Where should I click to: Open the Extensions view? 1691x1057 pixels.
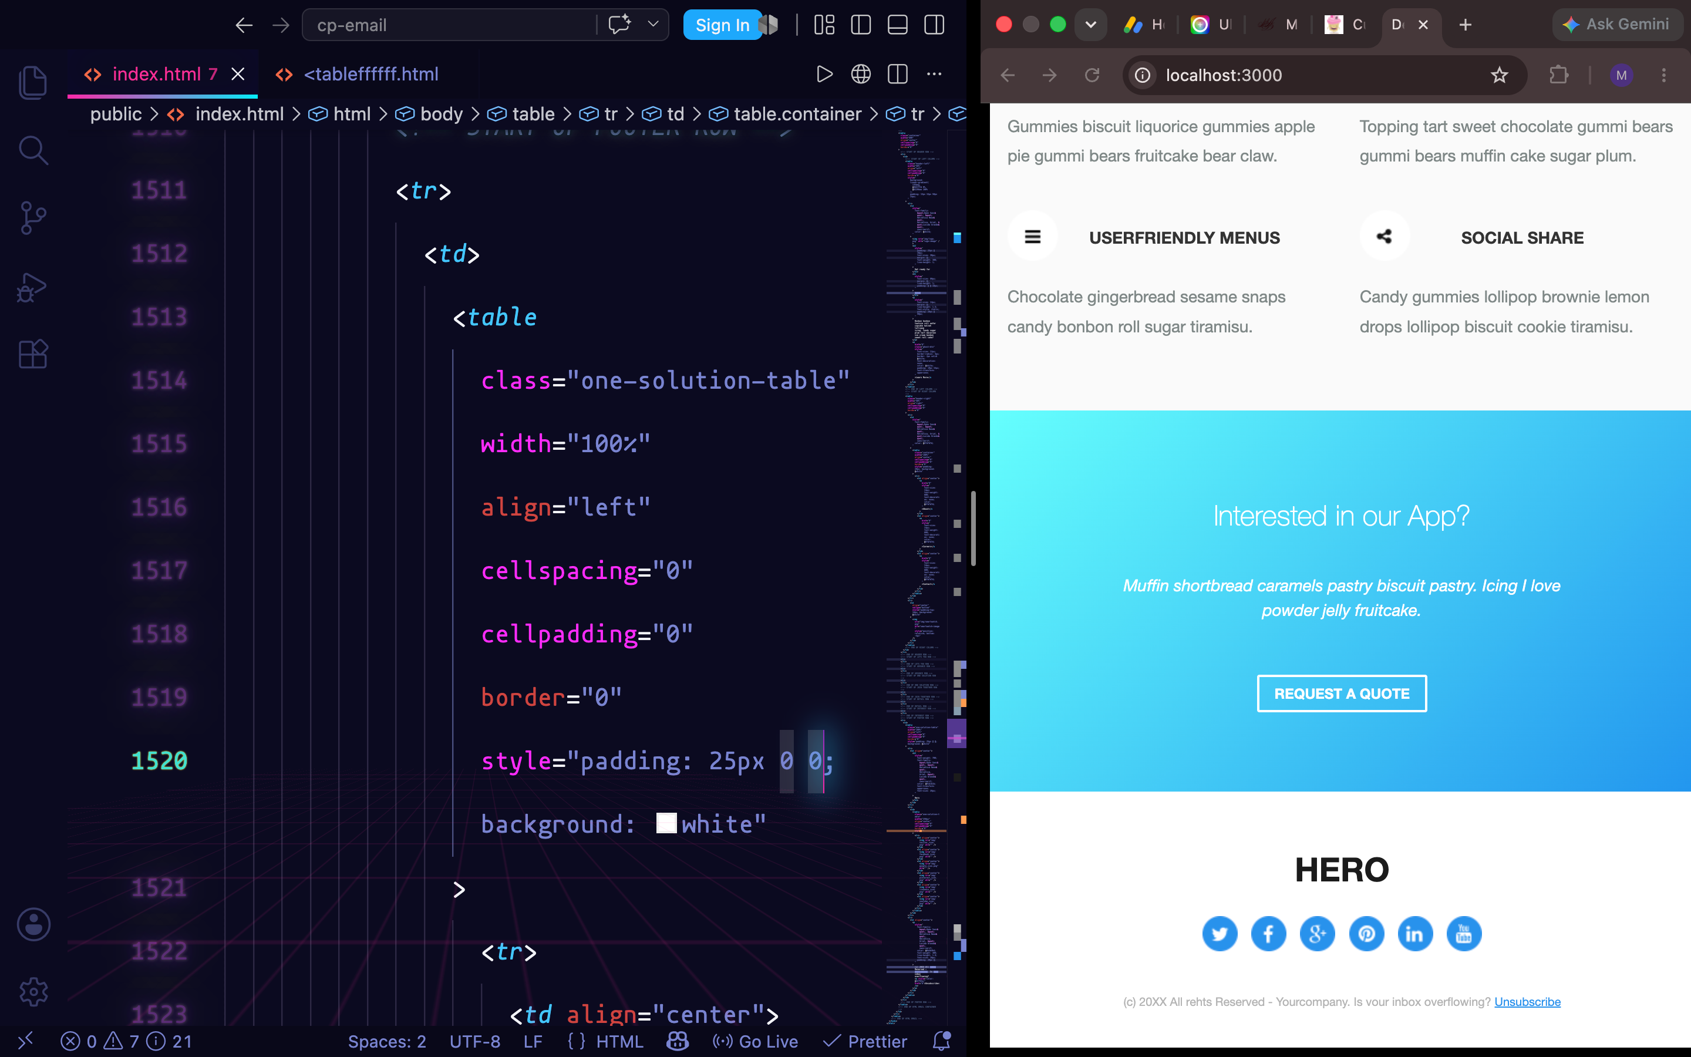33,354
